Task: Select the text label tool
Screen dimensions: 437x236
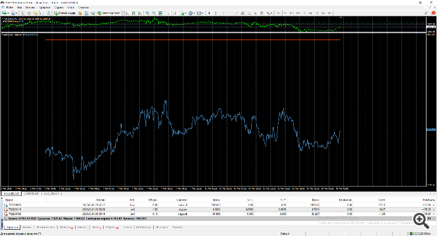Action: pos(262,13)
